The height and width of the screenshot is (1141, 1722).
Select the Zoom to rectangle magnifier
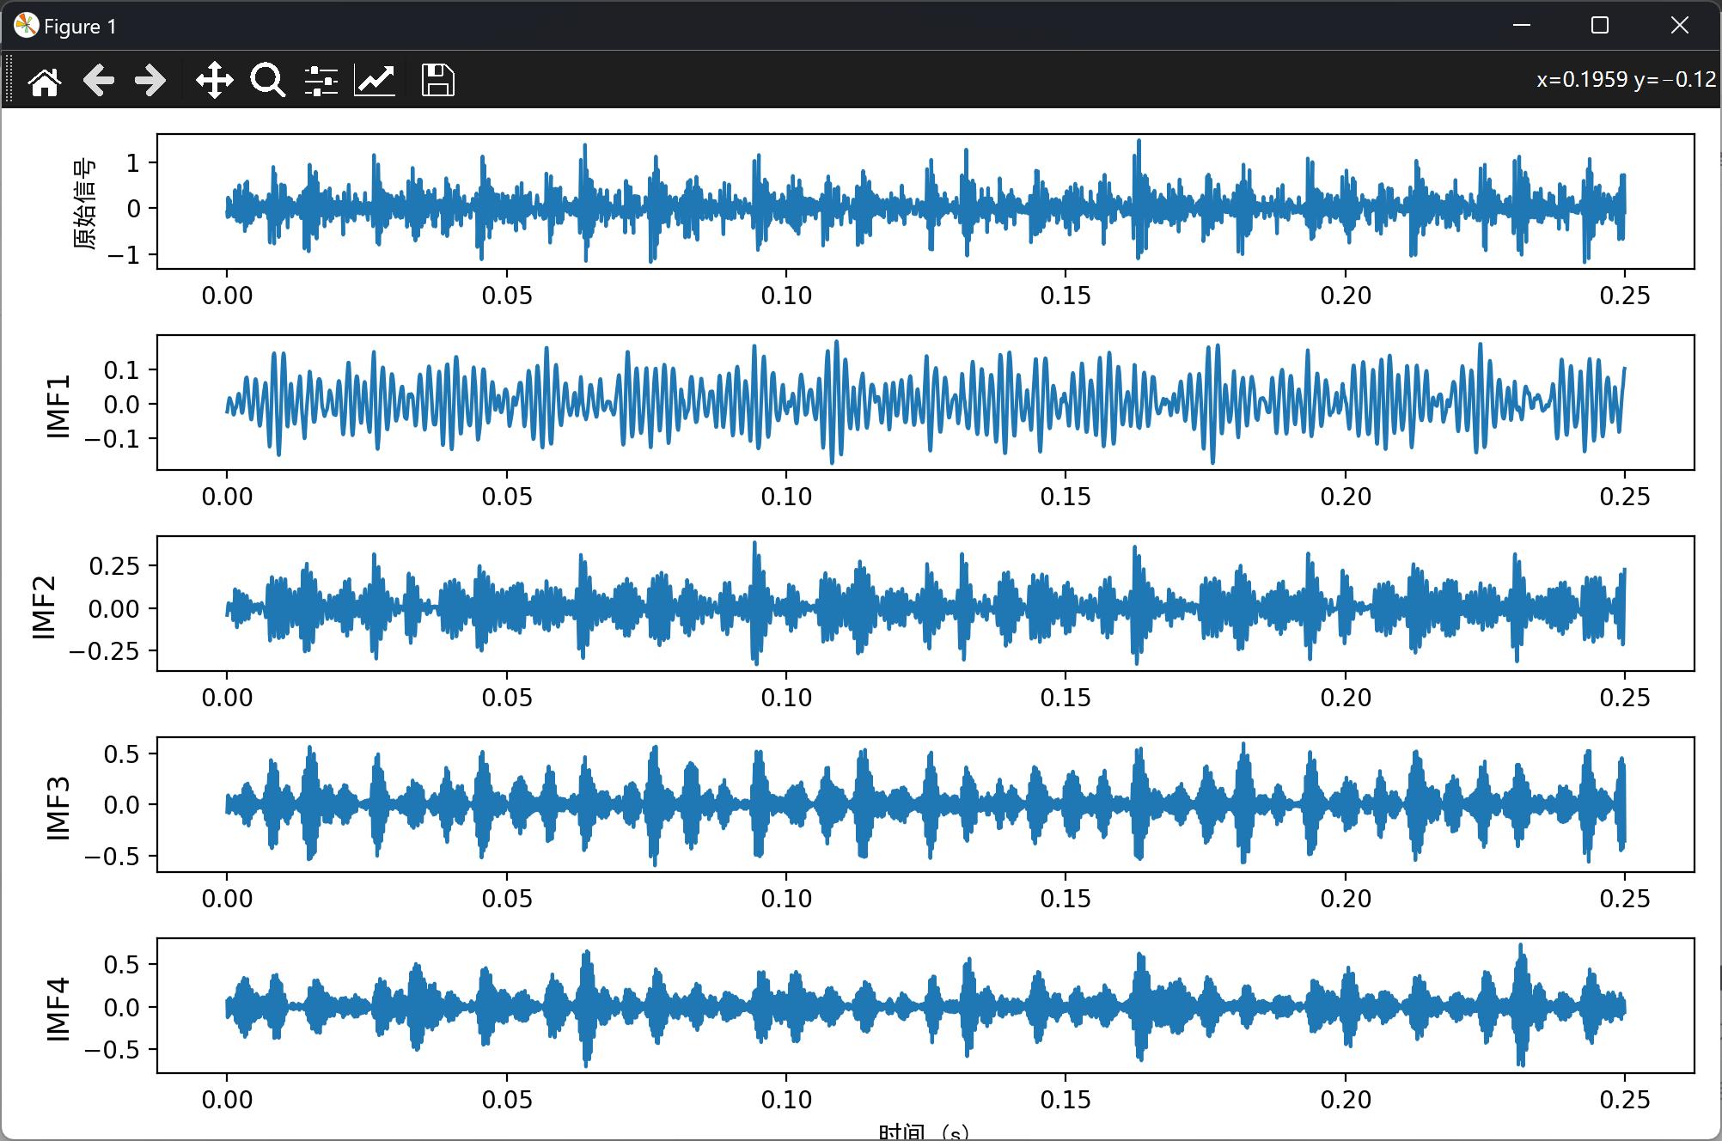(x=267, y=81)
